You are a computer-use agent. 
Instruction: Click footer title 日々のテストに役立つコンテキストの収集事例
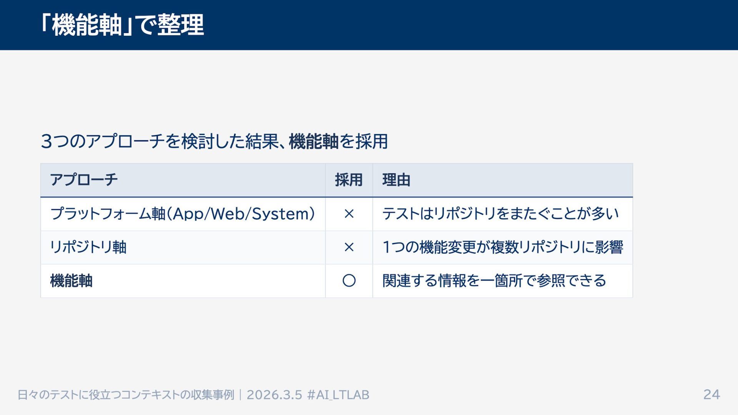coord(126,395)
